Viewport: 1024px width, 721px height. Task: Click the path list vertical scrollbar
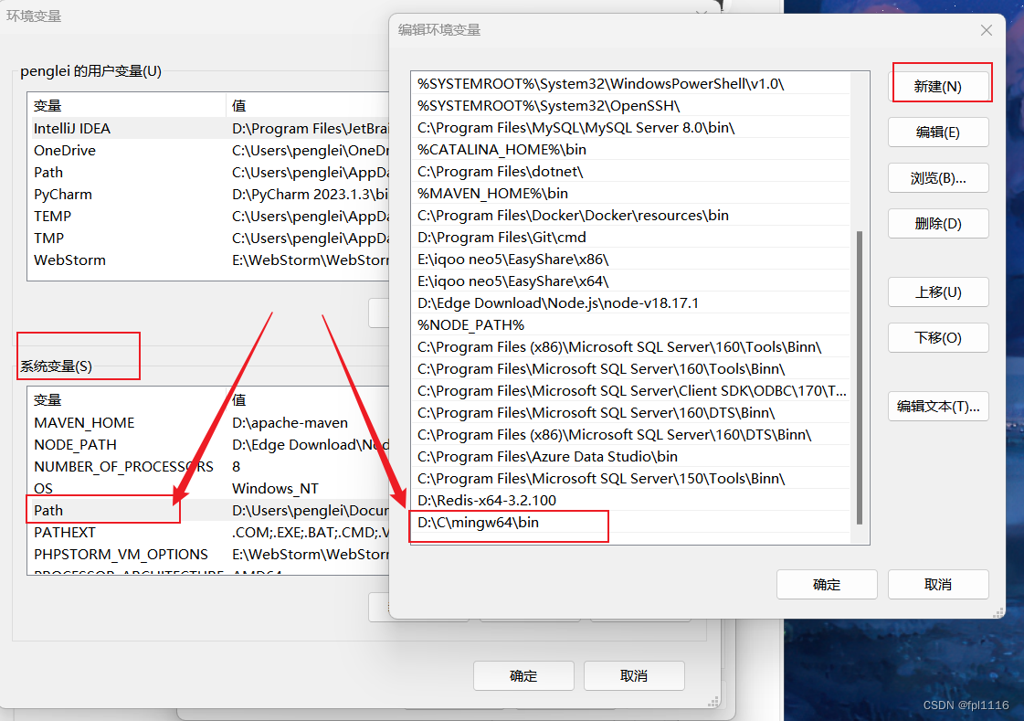[x=860, y=376]
